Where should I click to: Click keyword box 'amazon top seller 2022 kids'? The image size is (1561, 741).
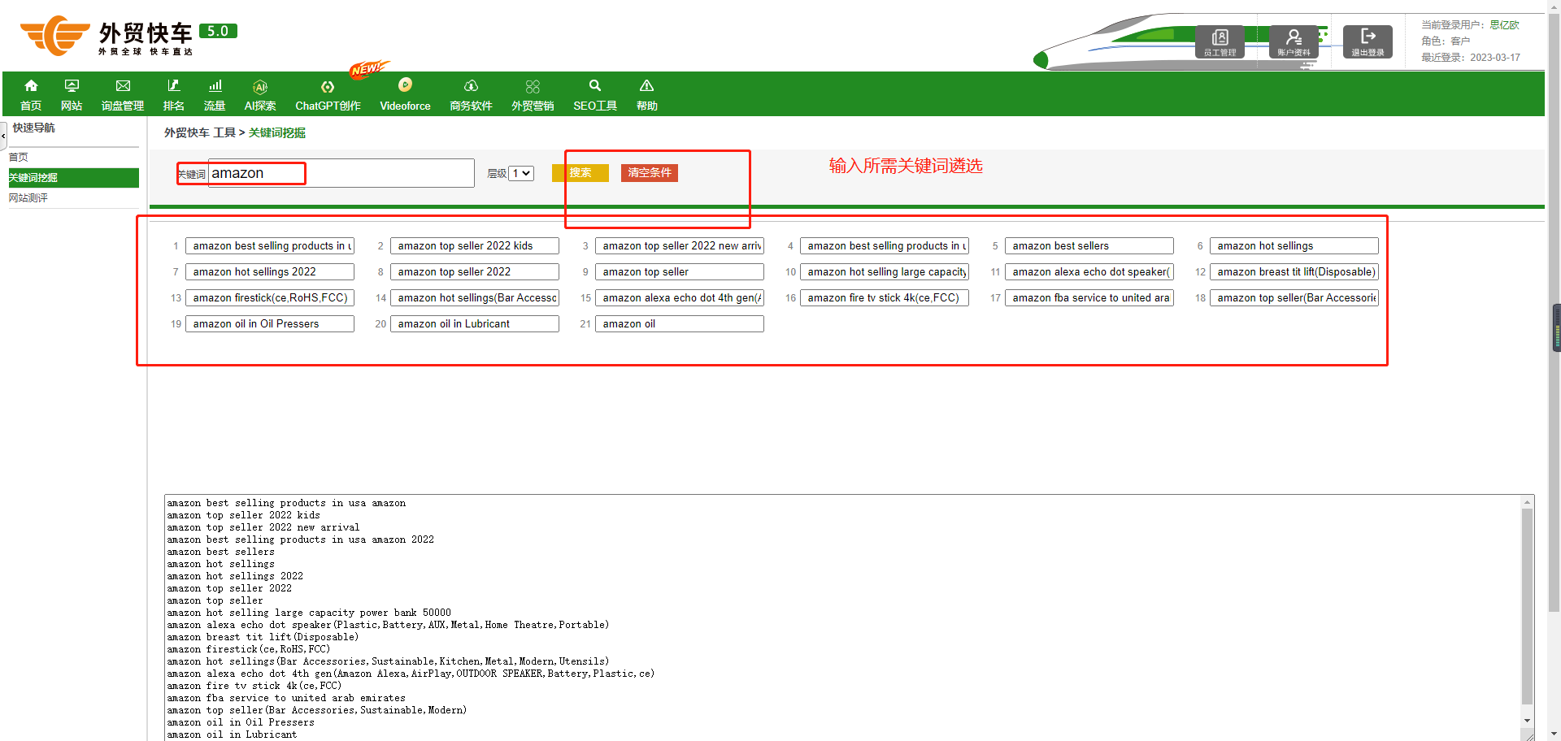(475, 245)
